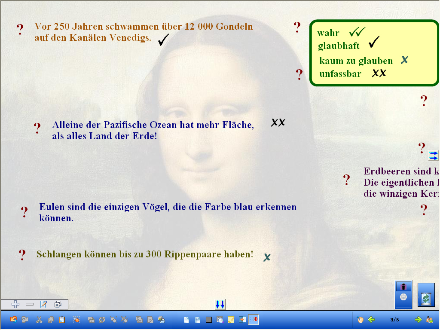Viewport: 440px width, 330px height.
Task: Click the grid page icon
Action: click(x=198, y=320)
